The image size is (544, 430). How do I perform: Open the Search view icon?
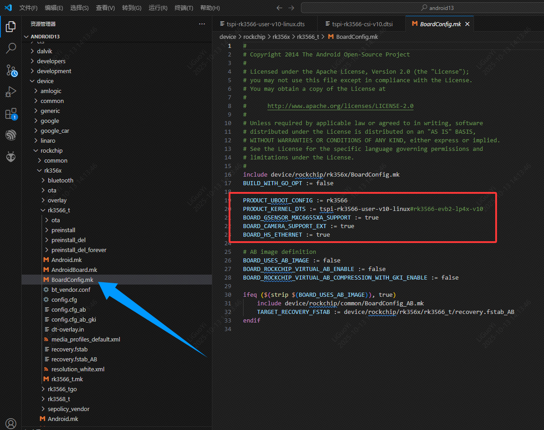coord(11,48)
